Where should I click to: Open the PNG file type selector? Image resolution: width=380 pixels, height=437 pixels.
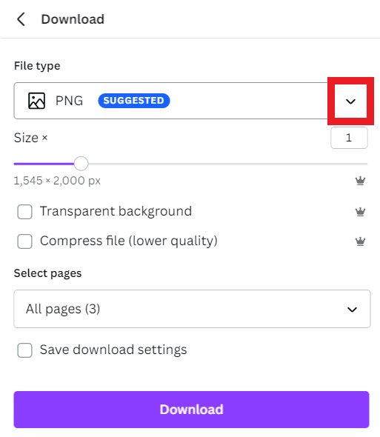point(192,101)
